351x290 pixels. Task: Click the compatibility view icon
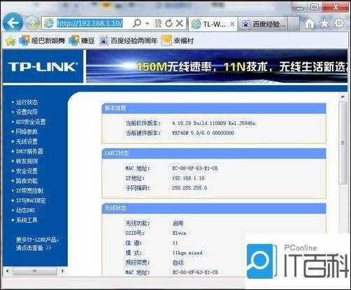158,23
